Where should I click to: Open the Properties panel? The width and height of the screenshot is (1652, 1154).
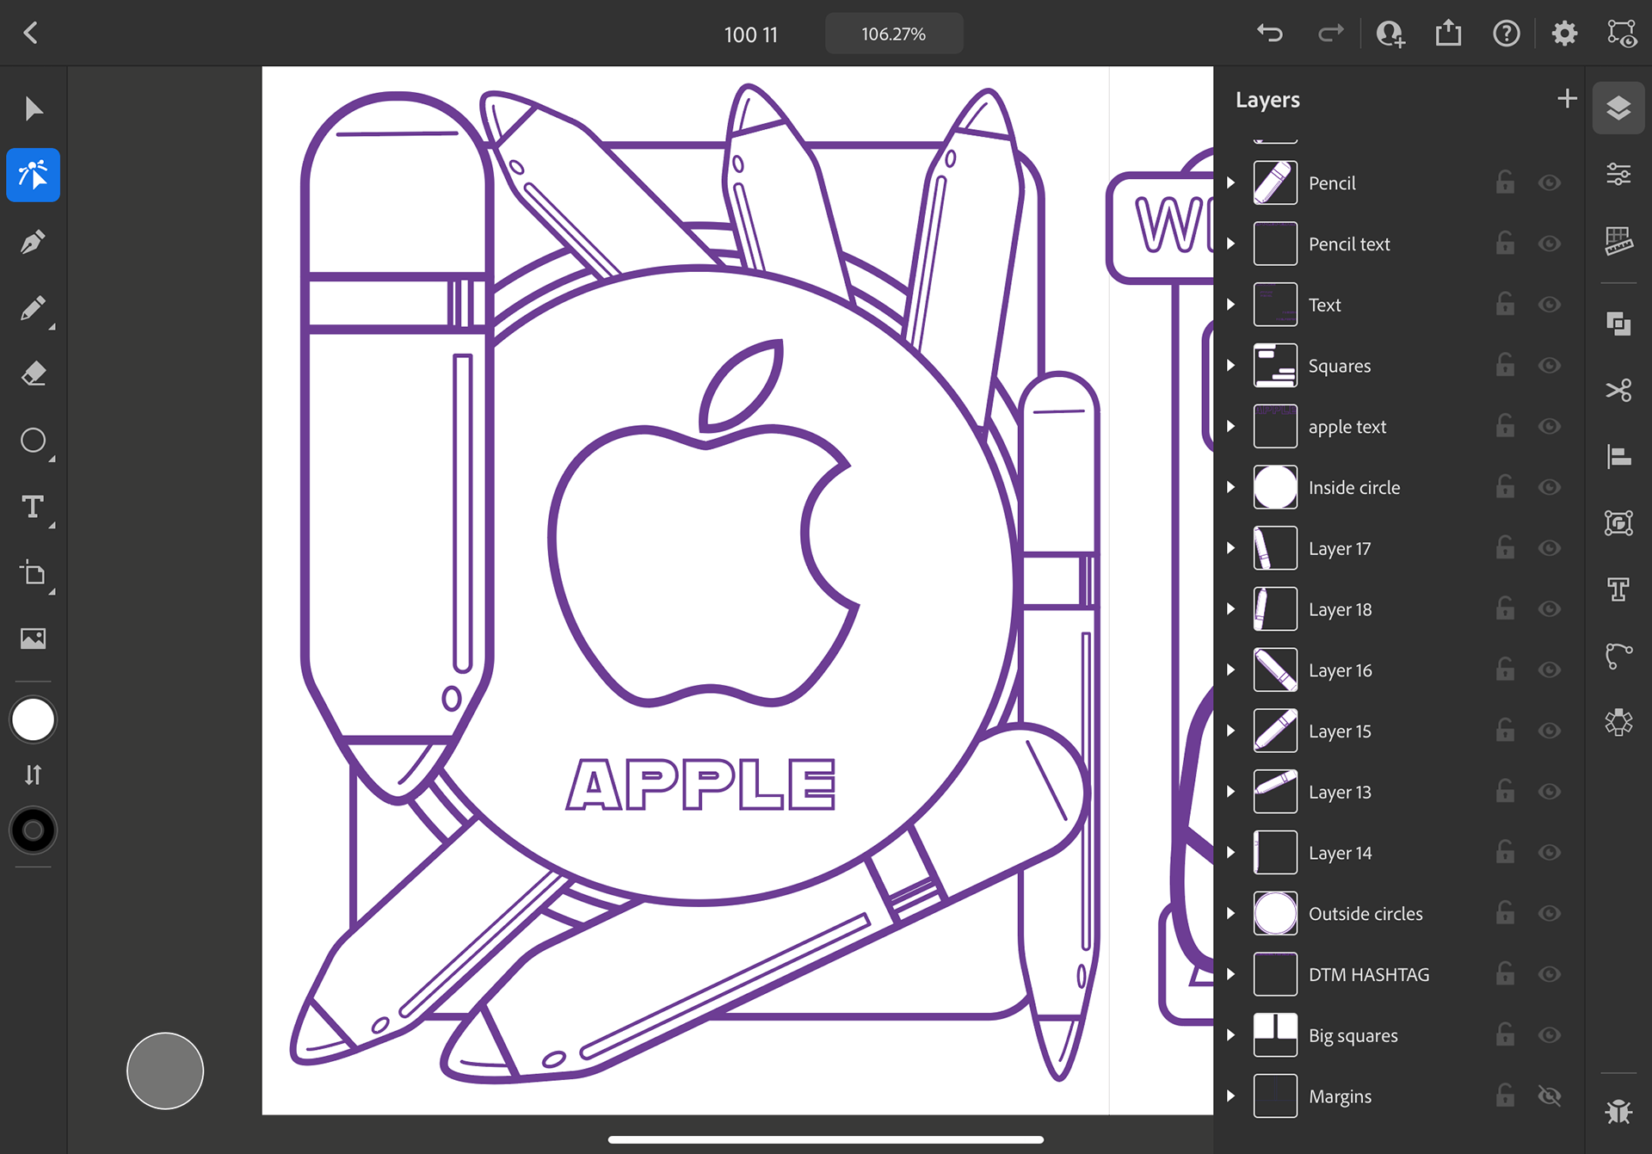[x=1618, y=175]
